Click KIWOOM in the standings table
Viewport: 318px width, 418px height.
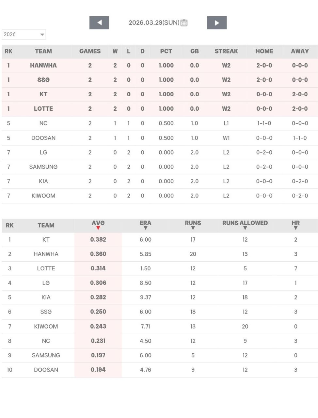coord(43,196)
